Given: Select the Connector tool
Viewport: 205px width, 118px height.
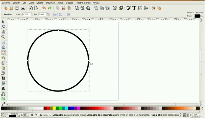Looking at the screenshot, I should click(3, 93).
